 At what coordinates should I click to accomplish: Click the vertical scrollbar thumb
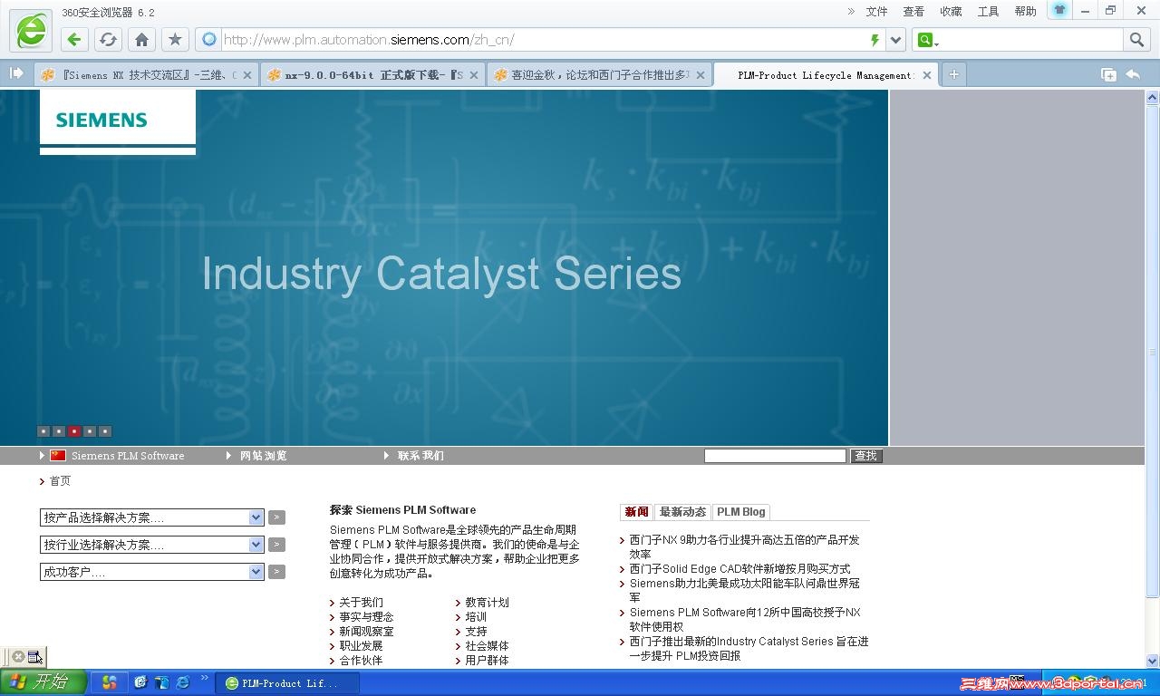coord(1153,351)
